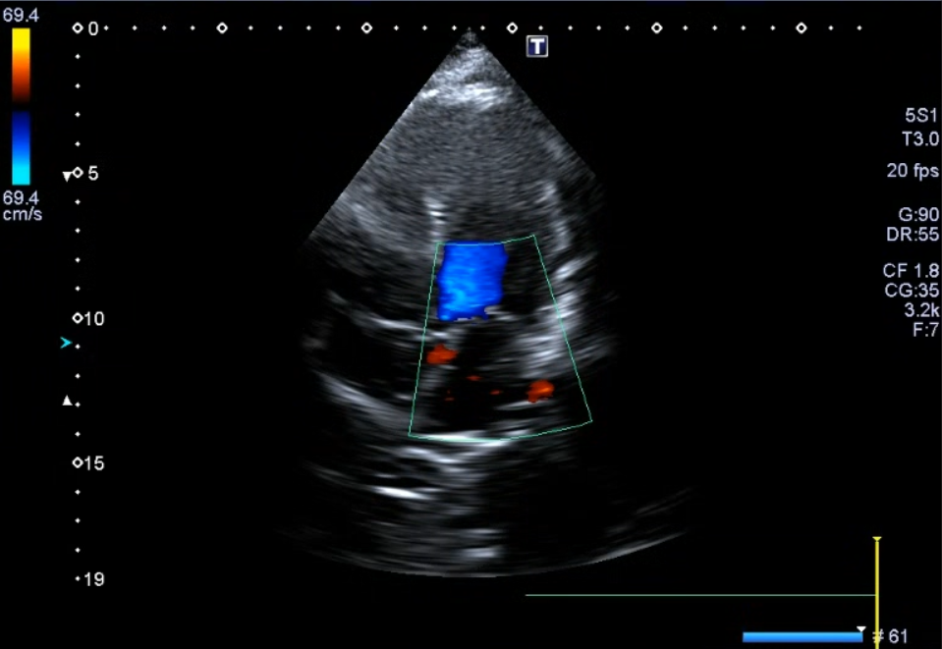Click the '10' depth scale label
This screenshot has width=942, height=649.
(94, 319)
